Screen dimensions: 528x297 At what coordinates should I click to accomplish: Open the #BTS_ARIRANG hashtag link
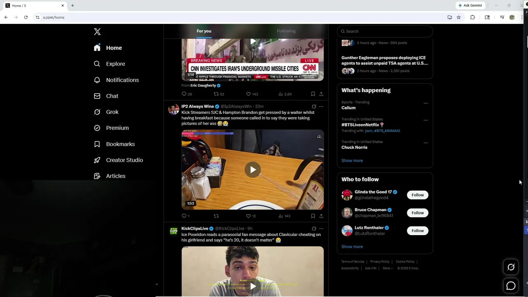click(x=387, y=131)
